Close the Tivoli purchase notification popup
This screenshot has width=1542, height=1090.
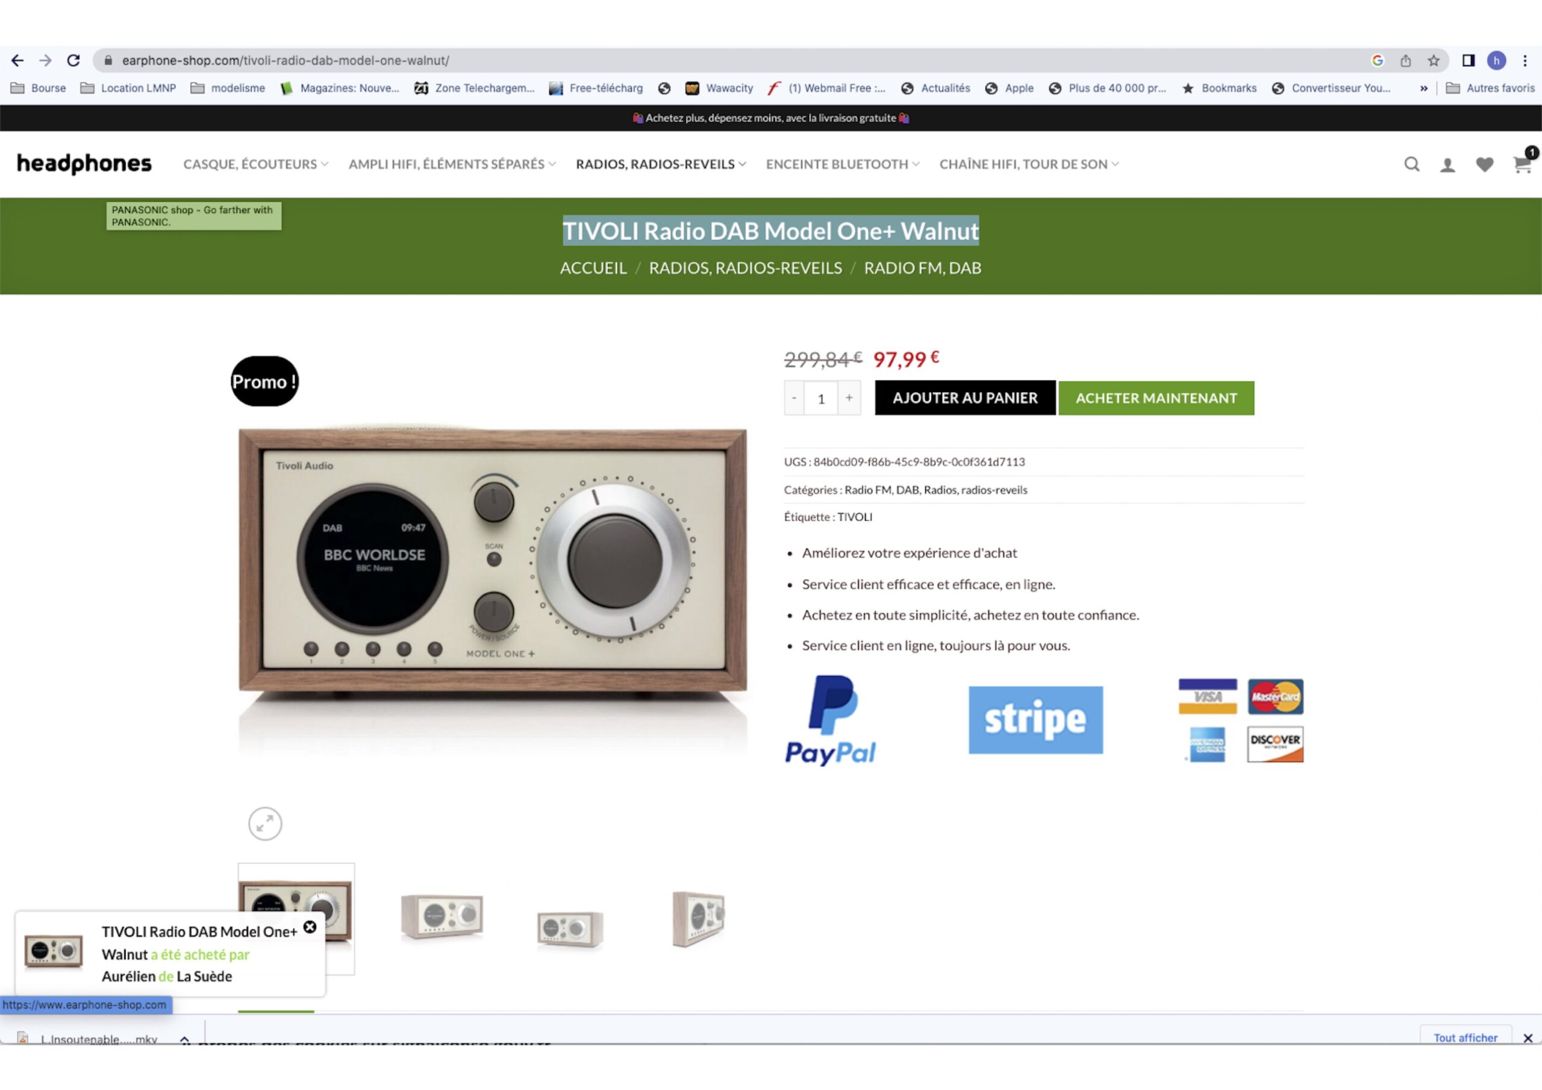coord(310,927)
